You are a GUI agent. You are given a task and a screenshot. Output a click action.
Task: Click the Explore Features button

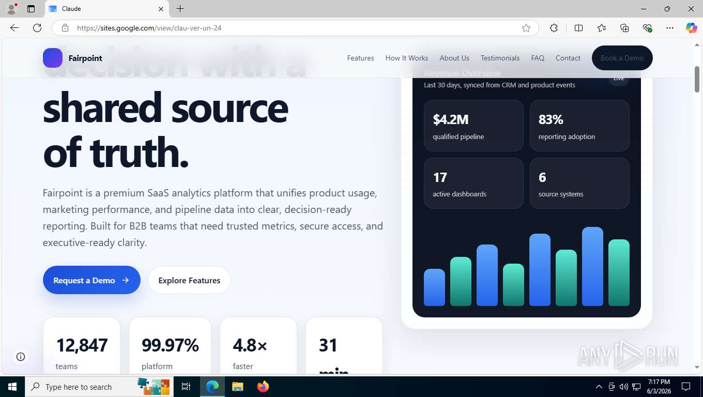[x=189, y=280]
